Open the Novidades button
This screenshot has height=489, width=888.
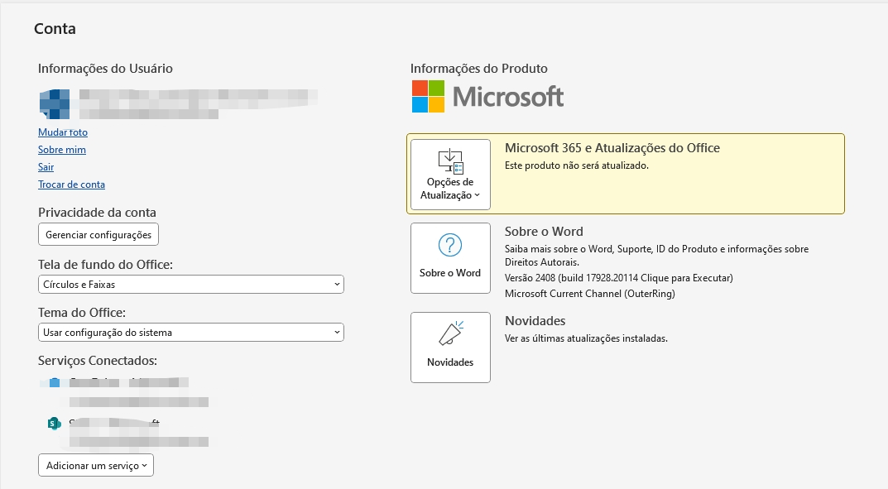[x=450, y=348]
